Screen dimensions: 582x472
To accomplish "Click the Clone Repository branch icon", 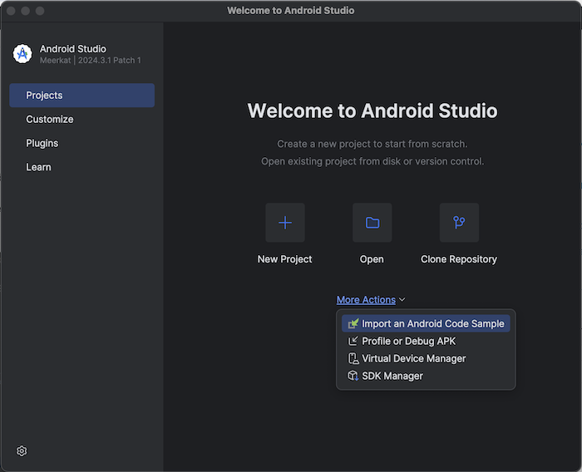I will click(x=459, y=223).
